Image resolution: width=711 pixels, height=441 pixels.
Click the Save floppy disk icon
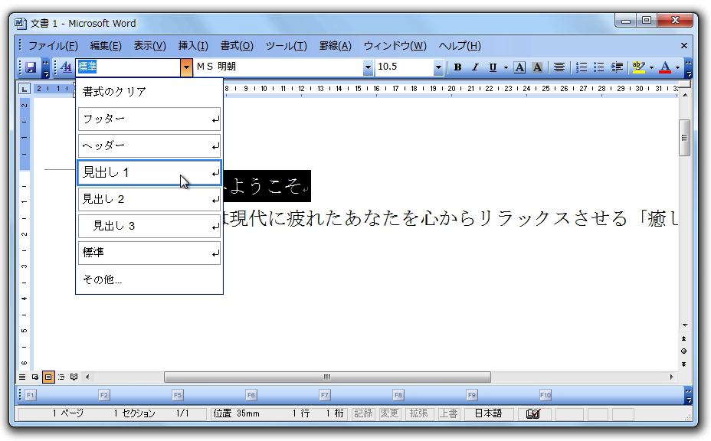(31, 67)
